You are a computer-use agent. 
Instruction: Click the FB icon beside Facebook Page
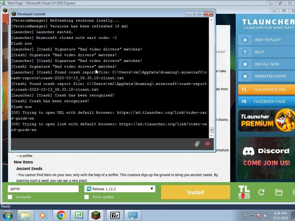pyautogui.click(x=244, y=102)
